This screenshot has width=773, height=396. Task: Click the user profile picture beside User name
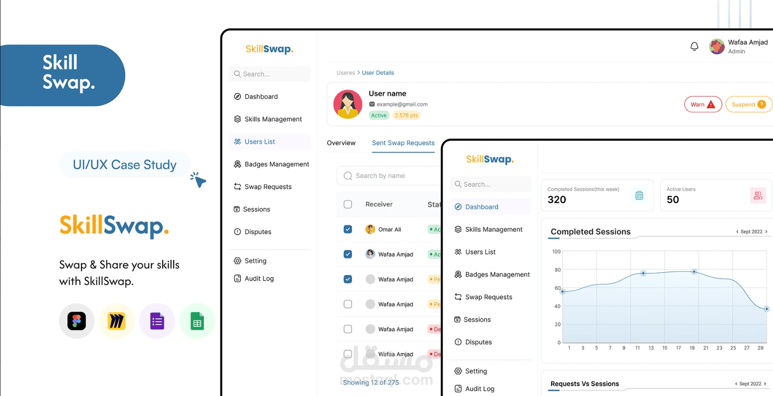(x=348, y=104)
